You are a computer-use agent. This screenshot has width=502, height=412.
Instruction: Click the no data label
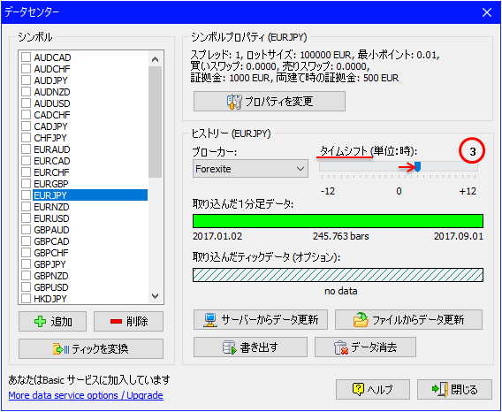pyautogui.click(x=341, y=291)
